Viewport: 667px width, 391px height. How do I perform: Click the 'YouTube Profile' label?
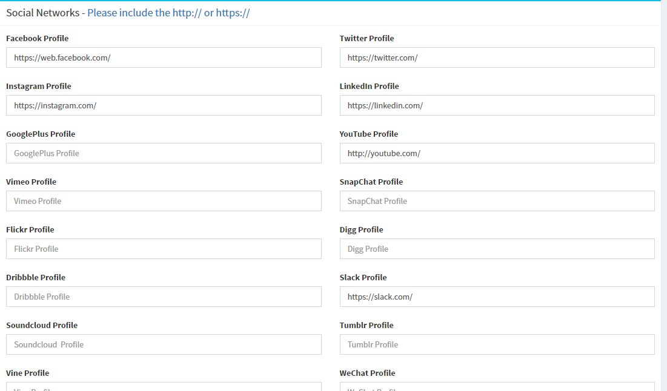[369, 134]
